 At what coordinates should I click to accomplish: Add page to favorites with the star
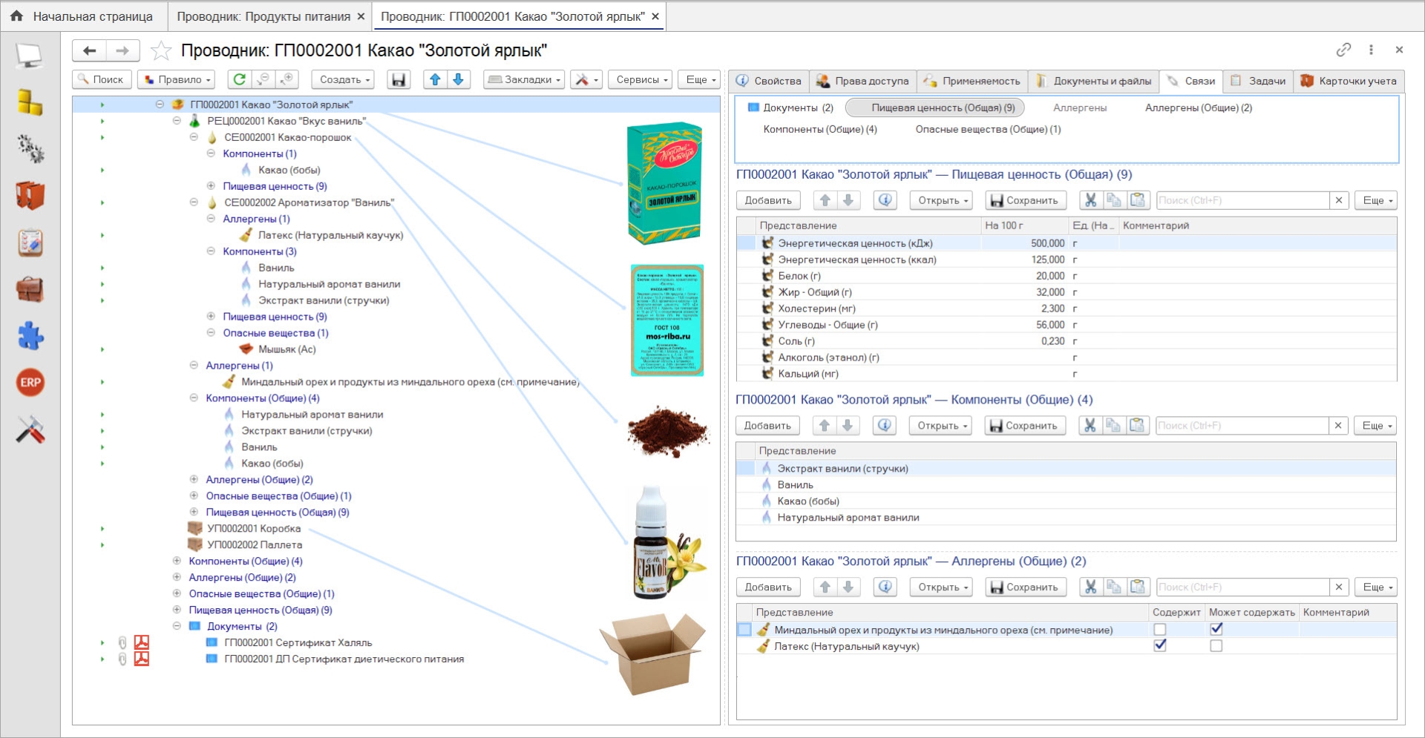[x=160, y=50]
